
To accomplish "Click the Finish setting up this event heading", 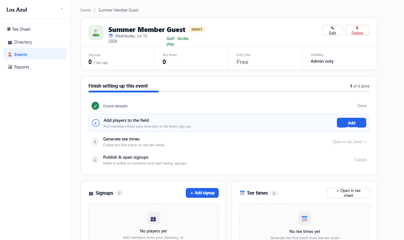I will (x=118, y=86).
